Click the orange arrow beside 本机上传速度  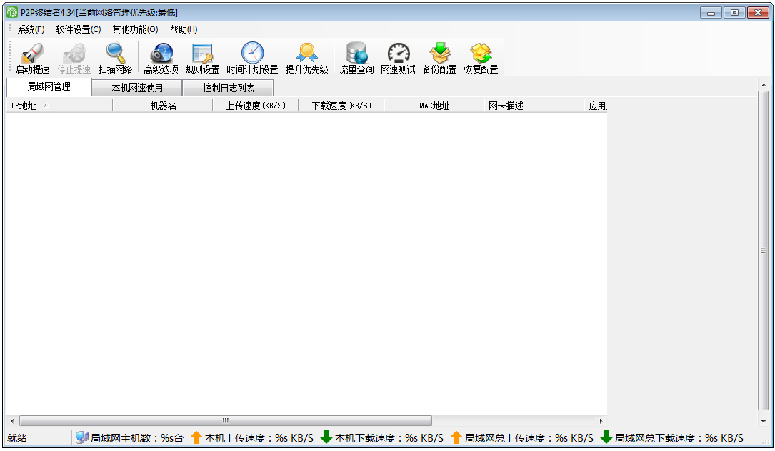click(x=196, y=437)
